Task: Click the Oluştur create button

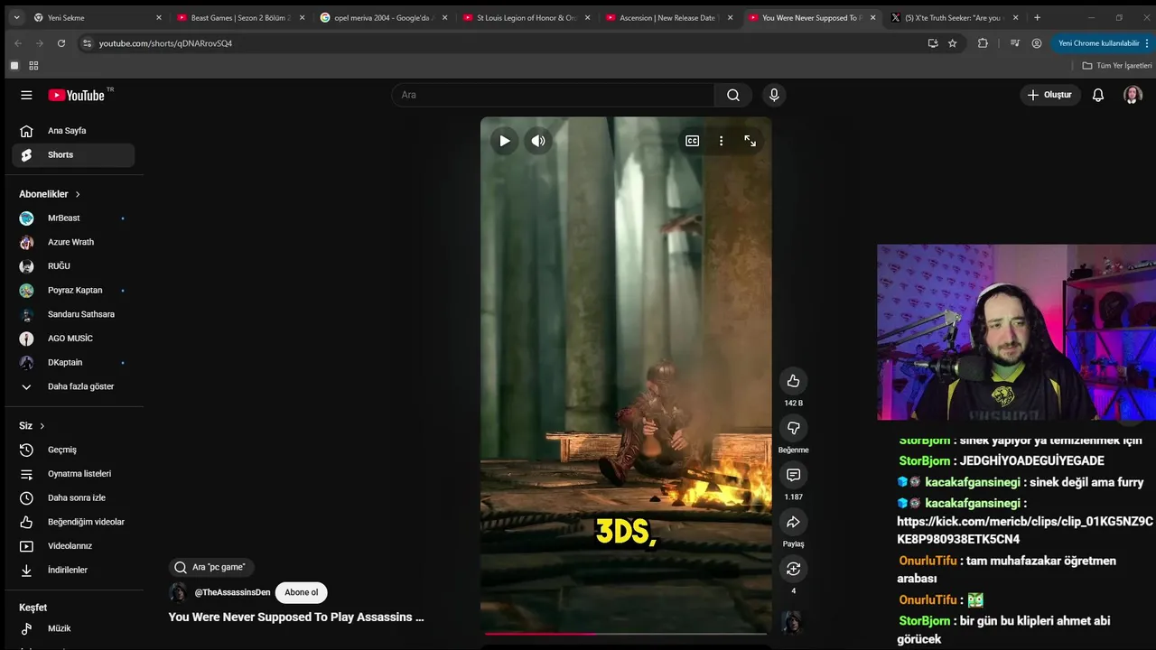Action: click(1050, 95)
